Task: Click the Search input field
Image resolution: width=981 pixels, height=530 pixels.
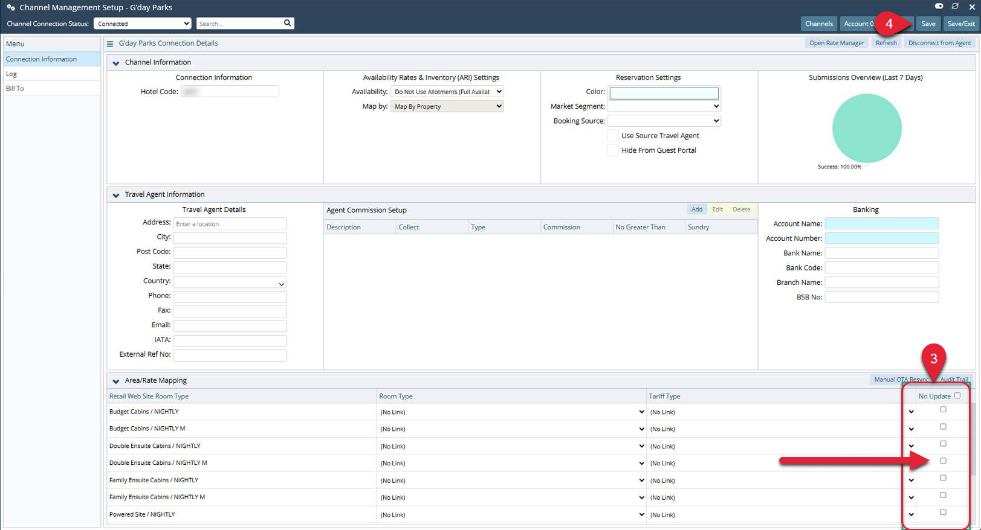Action: pyautogui.click(x=240, y=24)
